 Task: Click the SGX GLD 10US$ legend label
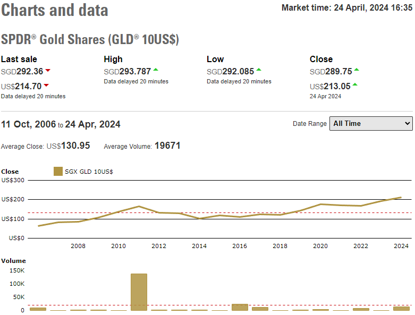[x=89, y=172]
